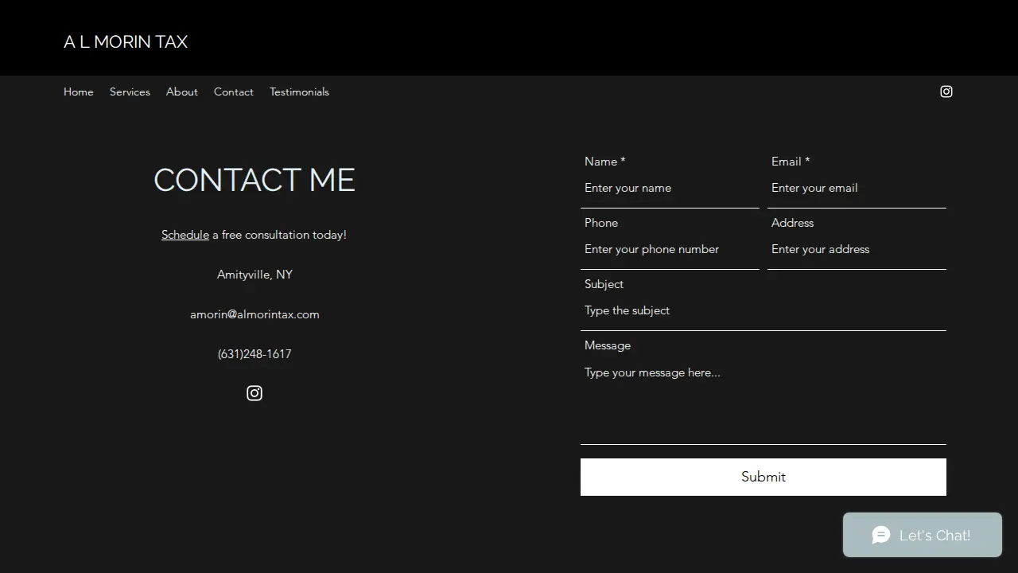This screenshot has width=1018, height=573.
Task: Select Contact in the navigation menu
Action: 234,92
